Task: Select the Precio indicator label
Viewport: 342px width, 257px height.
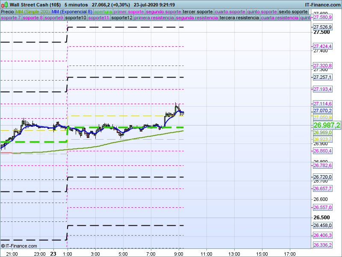Action: pos(7,12)
